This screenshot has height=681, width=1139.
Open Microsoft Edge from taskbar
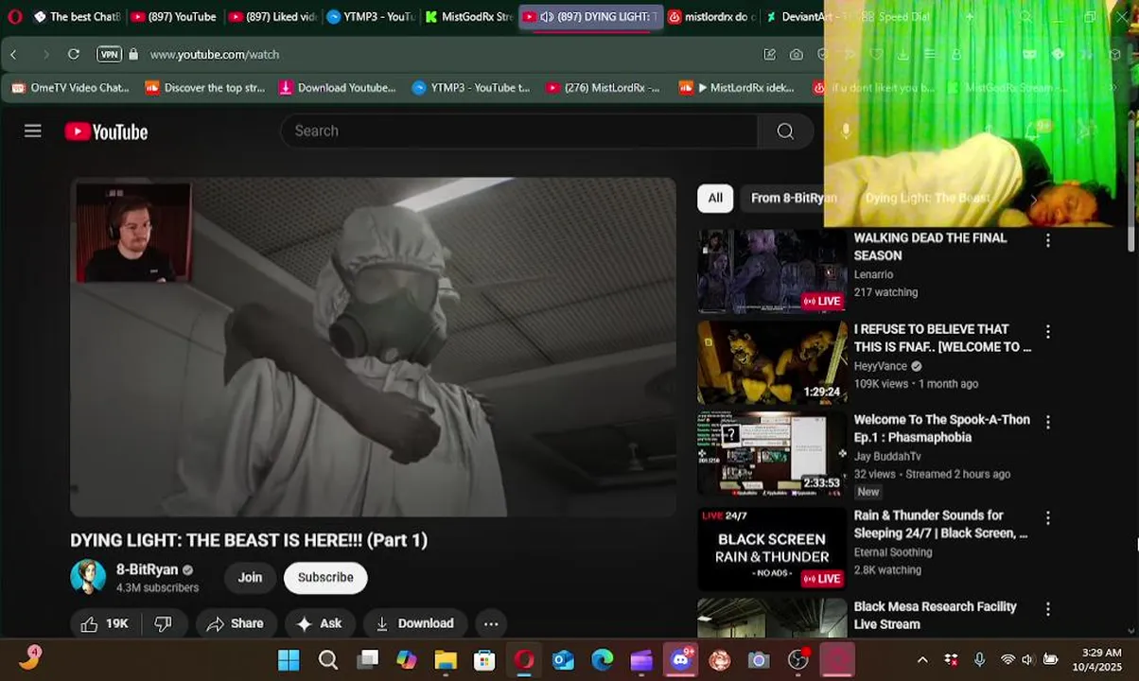pyautogui.click(x=603, y=659)
